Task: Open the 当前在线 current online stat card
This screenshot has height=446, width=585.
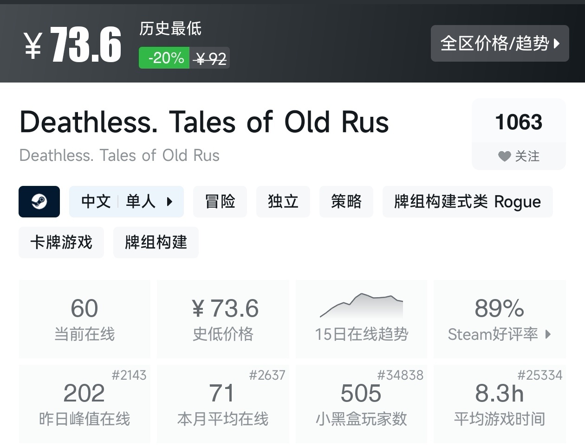Action: pyautogui.click(x=84, y=319)
